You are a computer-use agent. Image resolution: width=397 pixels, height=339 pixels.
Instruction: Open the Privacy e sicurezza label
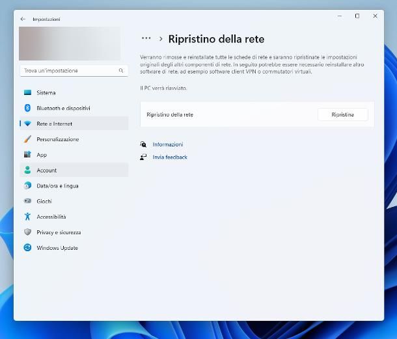59,232
